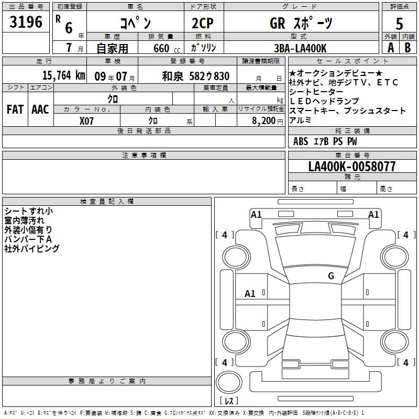The width and height of the screenshot is (419, 419).
Task: Click the rear-left tire circle on diagram
Action: point(236,341)
